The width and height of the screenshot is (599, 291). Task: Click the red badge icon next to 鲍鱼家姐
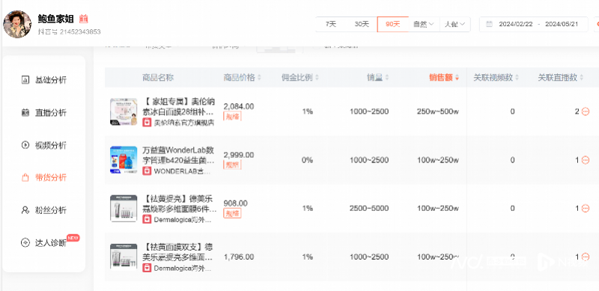pos(84,19)
